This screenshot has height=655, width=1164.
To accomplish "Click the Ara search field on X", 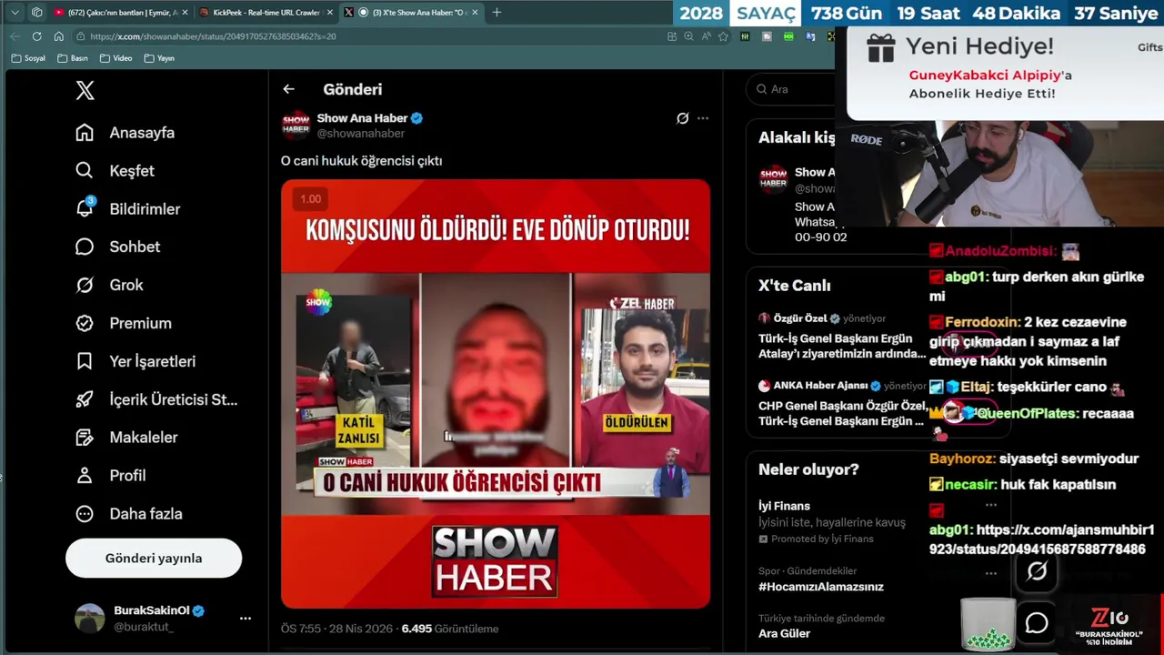I will point(791,89).
